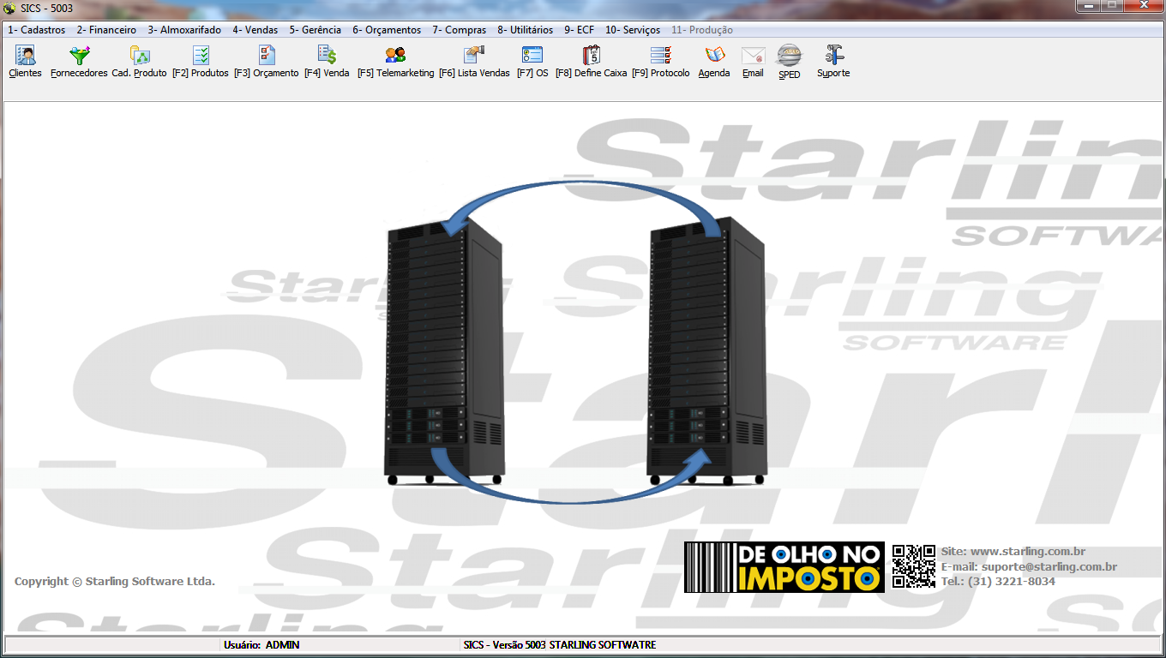
Task: Open the [F2] Produtos list icon
Action: click(201, 56)
